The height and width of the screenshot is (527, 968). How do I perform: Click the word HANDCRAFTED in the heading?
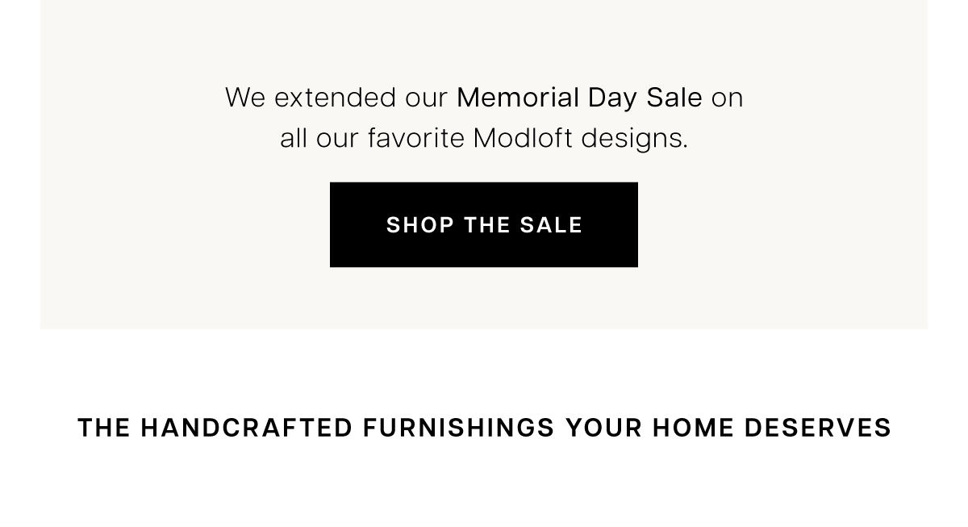coord(247,428)
